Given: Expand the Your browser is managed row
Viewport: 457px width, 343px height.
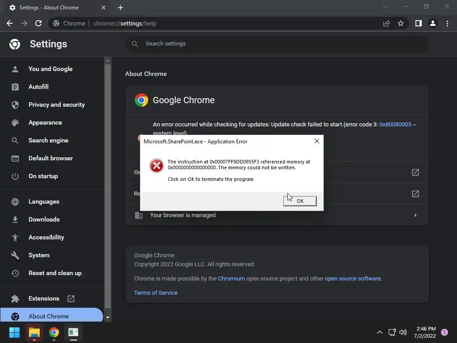Looking at the screenshot, I should [277, 215].
